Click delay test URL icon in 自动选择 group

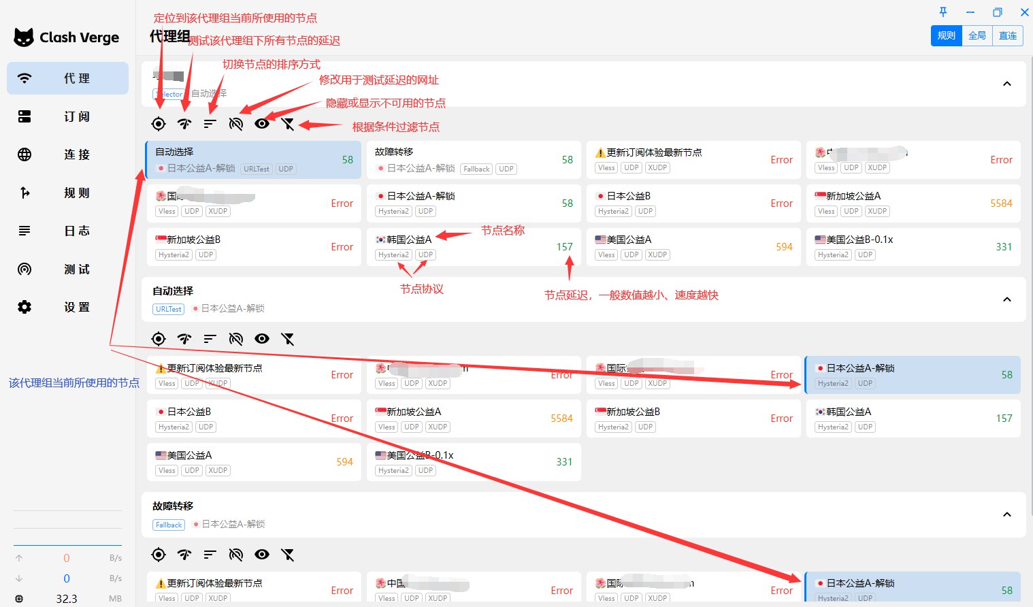(x=236, y=339)
